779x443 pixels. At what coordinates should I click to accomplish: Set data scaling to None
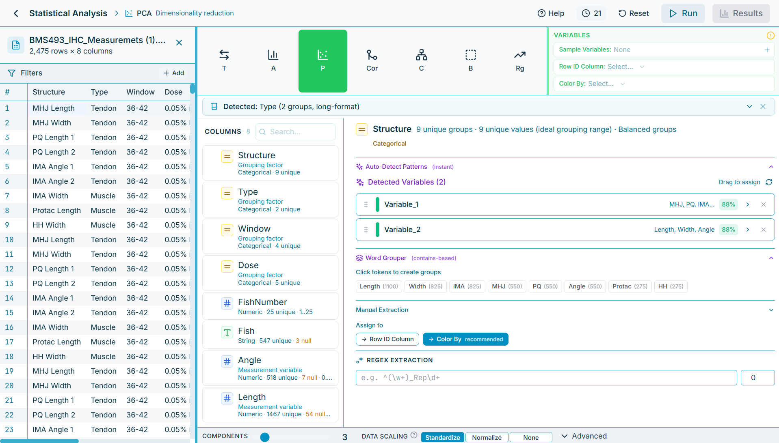click(530, 437)
